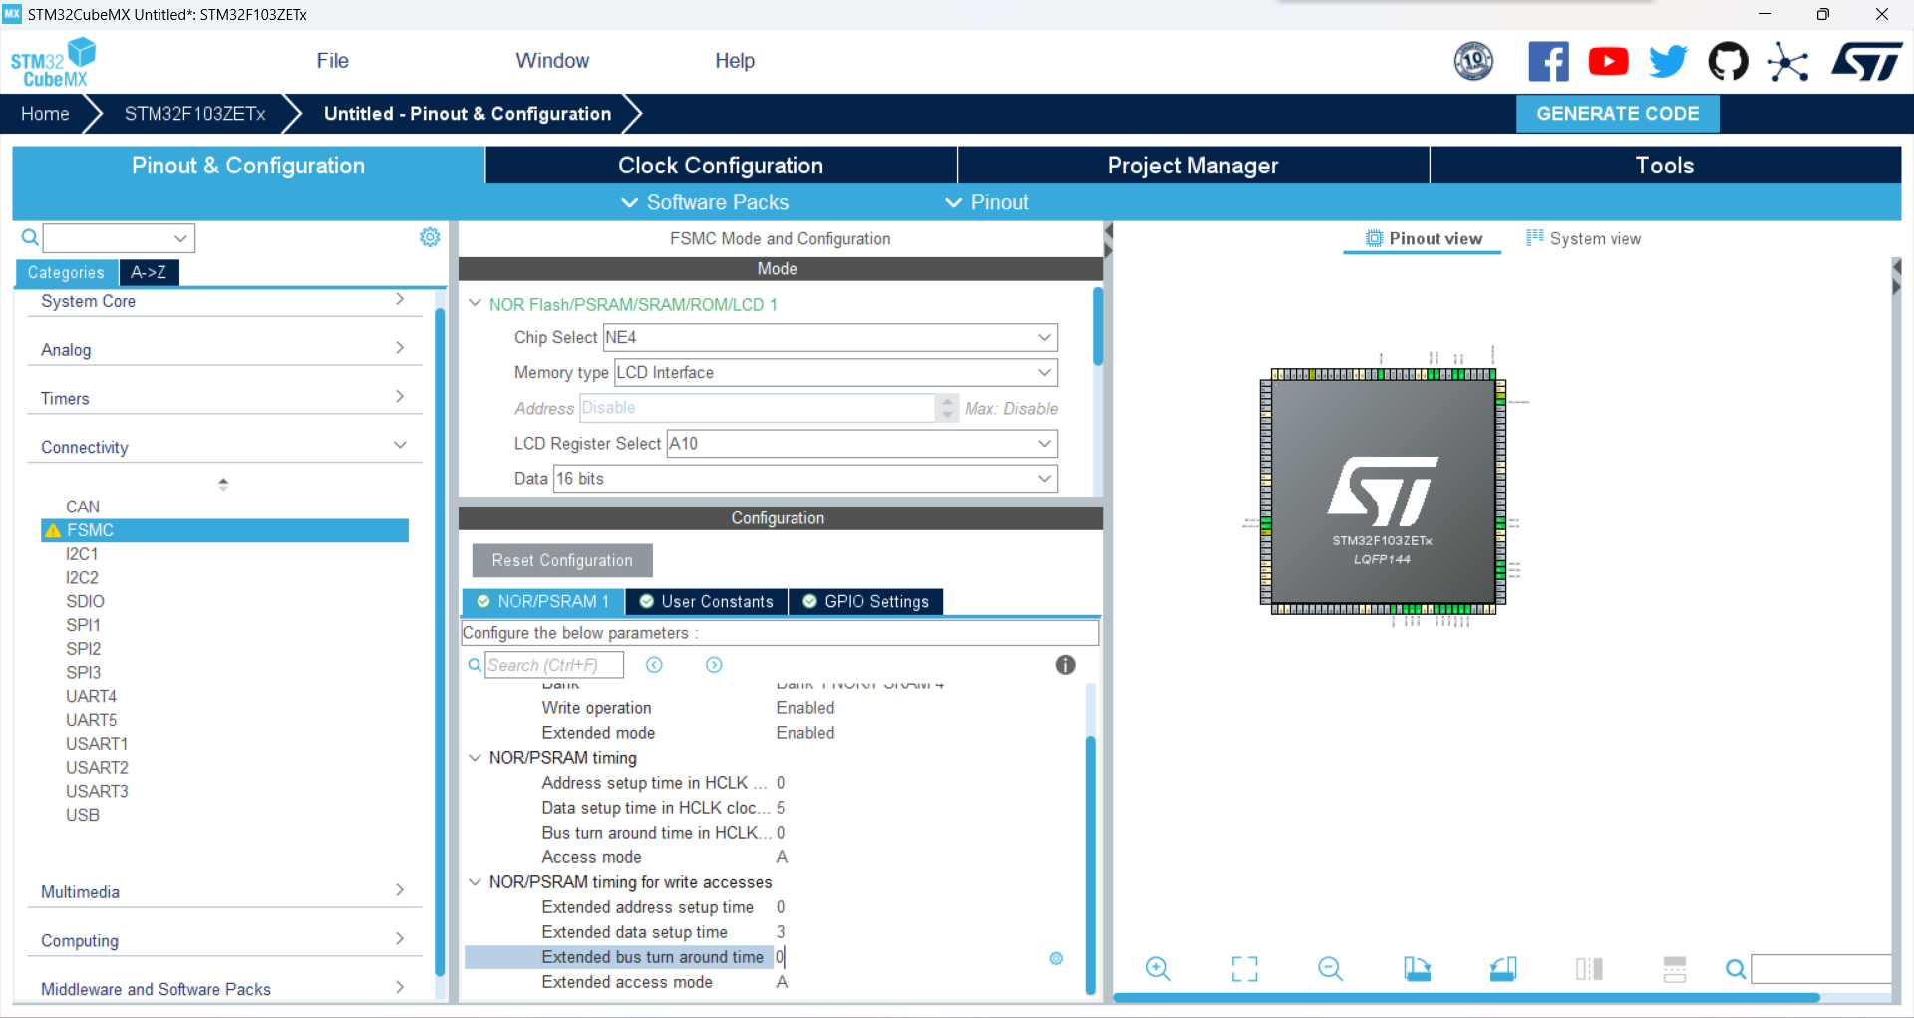
Task: Open the Facebook icon link
Action: [1548, 61]
